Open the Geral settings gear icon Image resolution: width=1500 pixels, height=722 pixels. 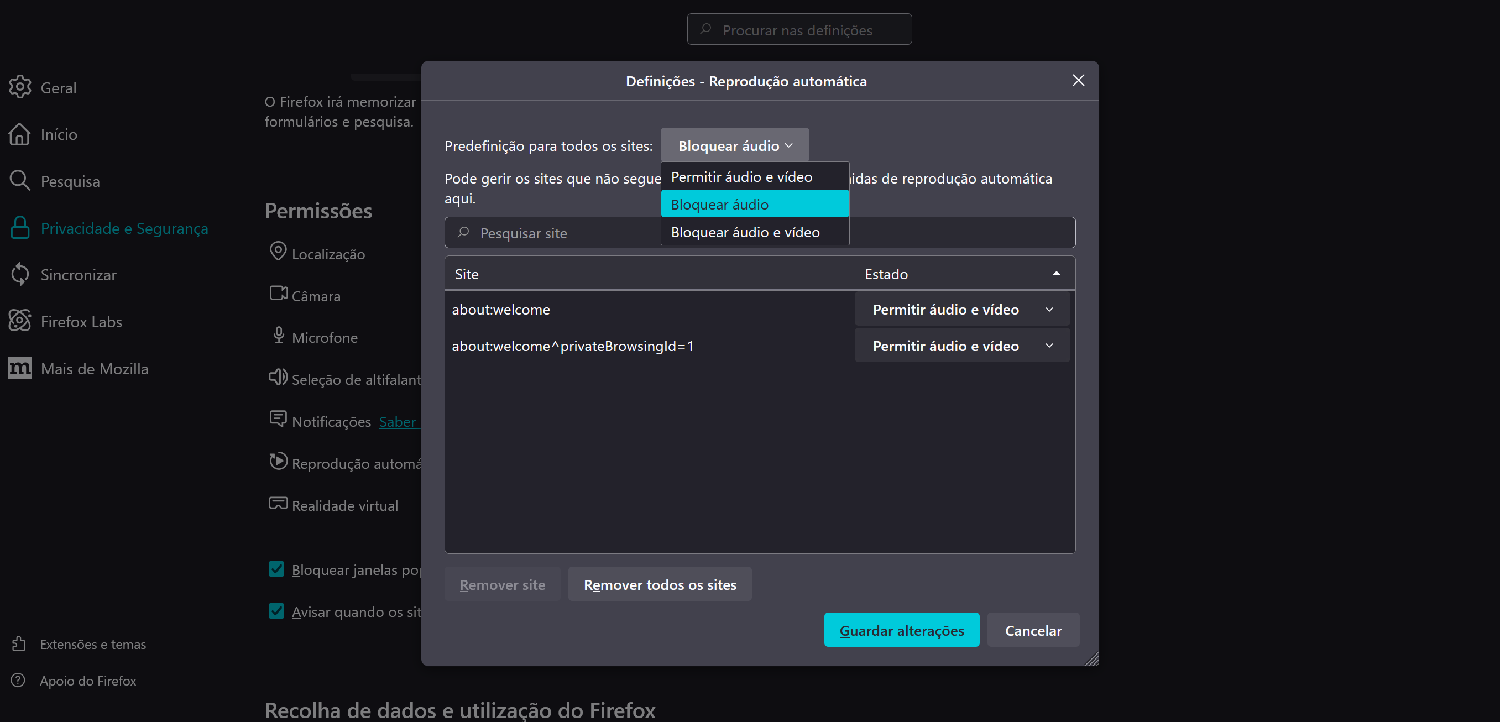click(20, 87)
